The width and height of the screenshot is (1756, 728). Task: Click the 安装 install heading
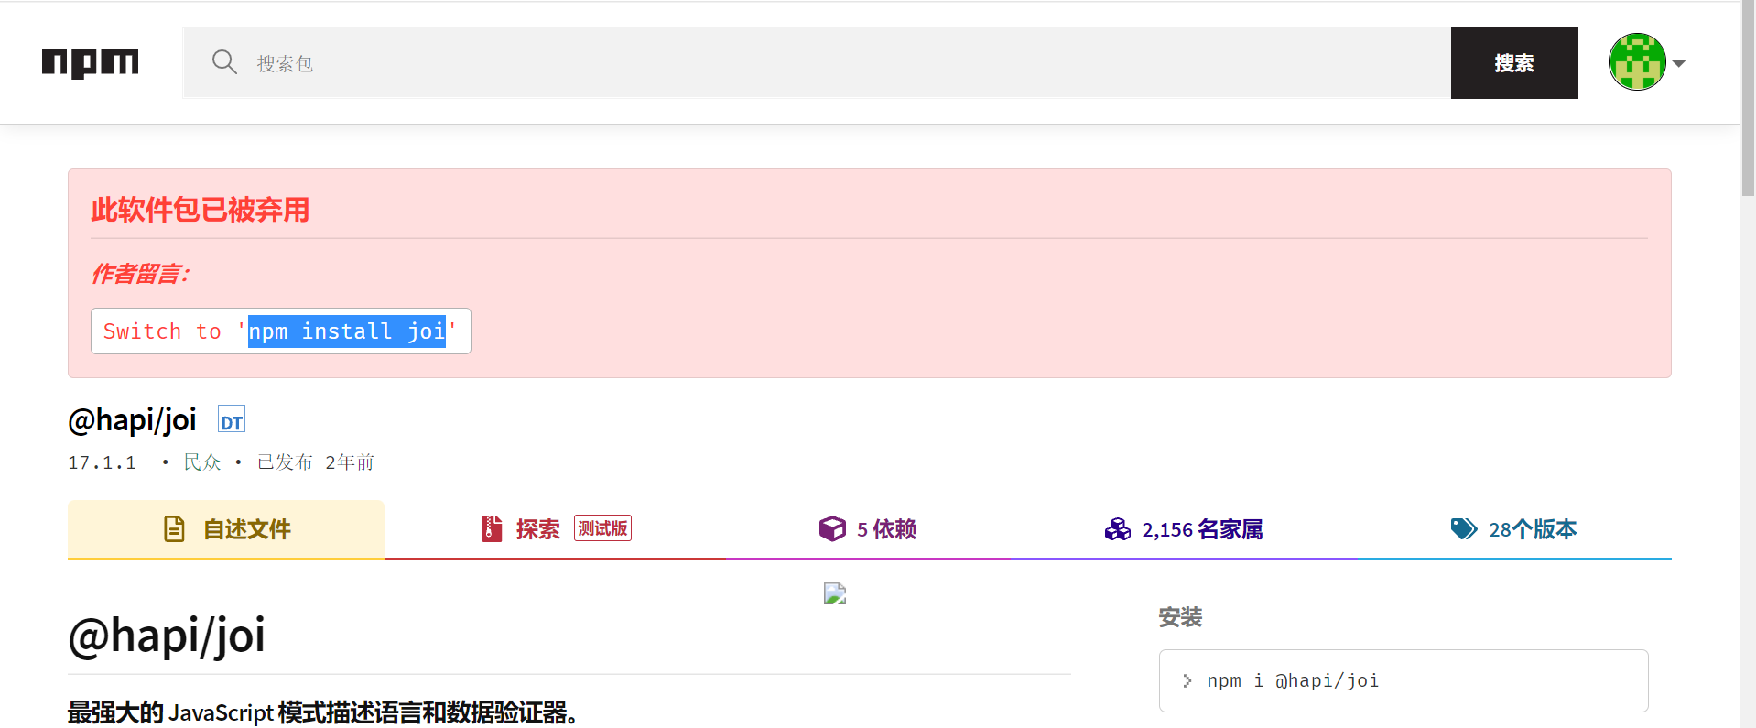pyautogui.click(x=1180, y=617)
